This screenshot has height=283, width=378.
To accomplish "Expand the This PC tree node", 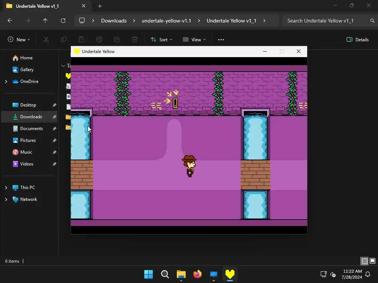I will 6,188.
